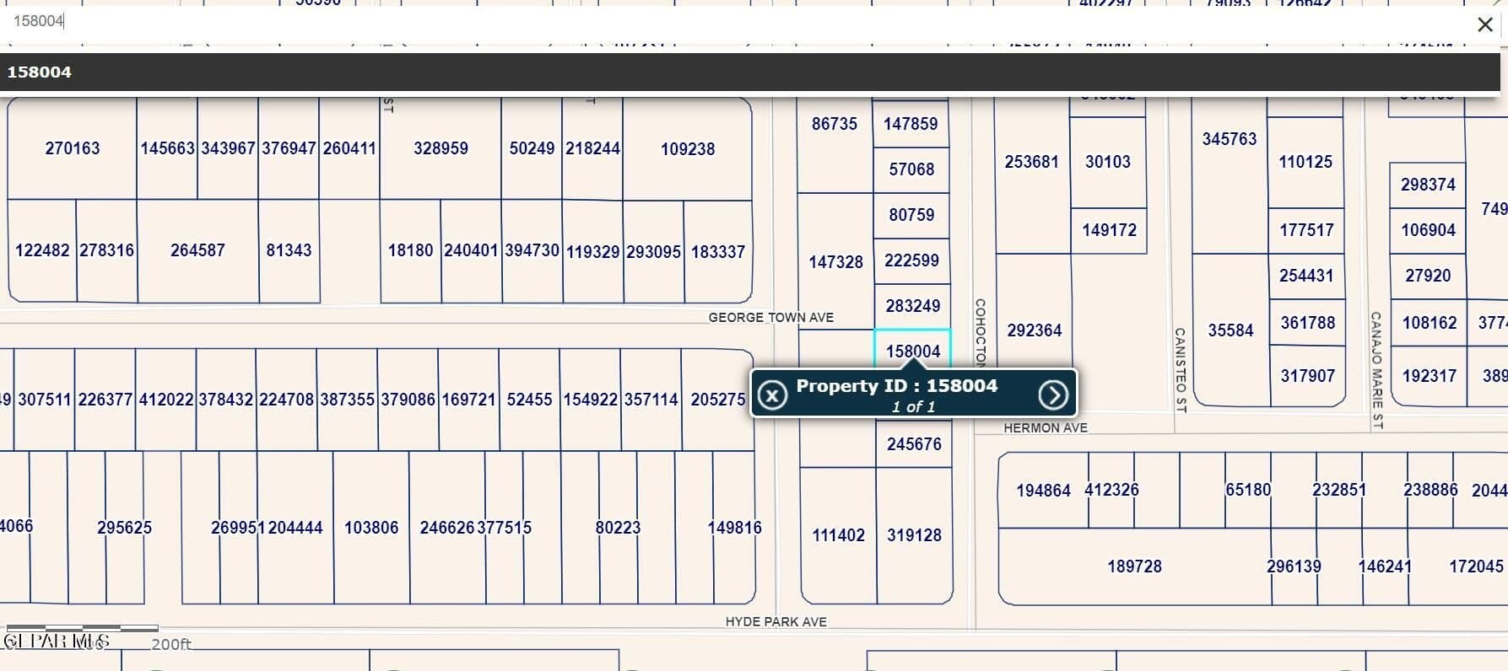
Task: Close the Property ID popup
Action: coord(771,395)
